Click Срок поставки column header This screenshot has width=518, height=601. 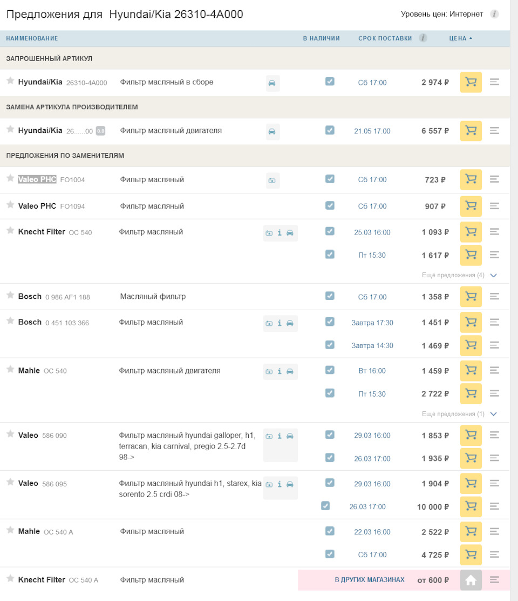[385, 38]
